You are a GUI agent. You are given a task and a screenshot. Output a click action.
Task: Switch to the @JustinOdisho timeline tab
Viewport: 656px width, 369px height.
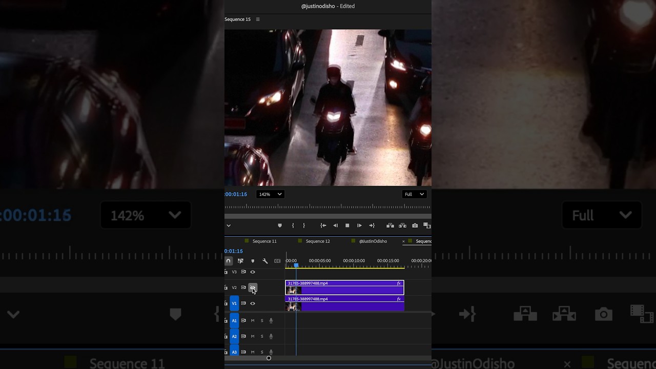(x=373, y=241)
